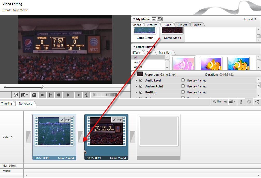Select the Game 1.mp4 storyboard clip
This screenshot has width=261, height=178.
tap(54, 137)
